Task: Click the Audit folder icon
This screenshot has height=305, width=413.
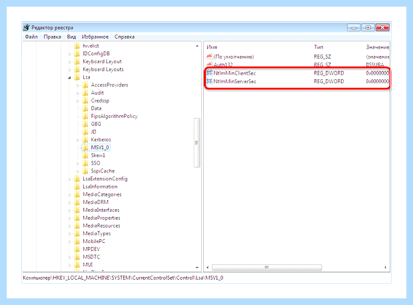Action: coord(85,93)
